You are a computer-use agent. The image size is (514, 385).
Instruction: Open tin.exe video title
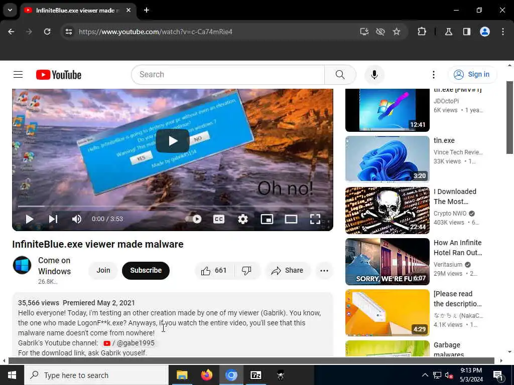tap(444, 140)
